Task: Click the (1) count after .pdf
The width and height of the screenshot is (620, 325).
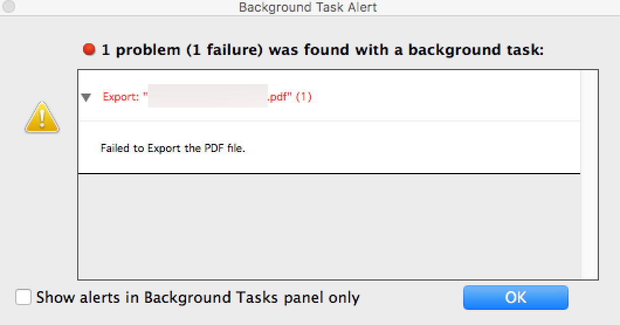Action: pos(304,97)
